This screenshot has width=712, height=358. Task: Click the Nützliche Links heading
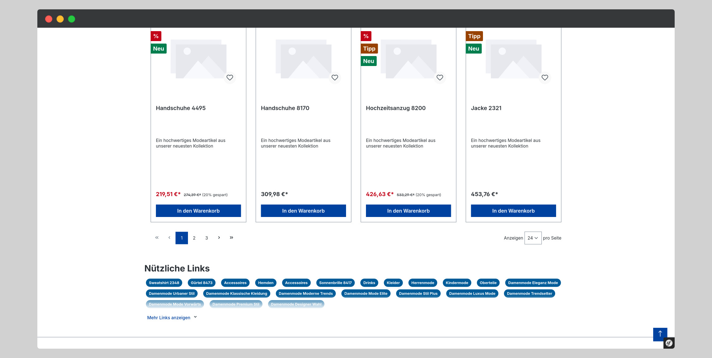(x=177, y=268)
